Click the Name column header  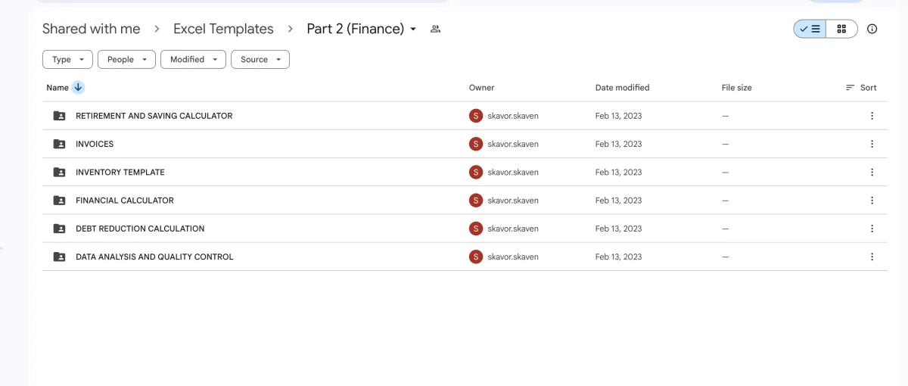coord(58,88)
